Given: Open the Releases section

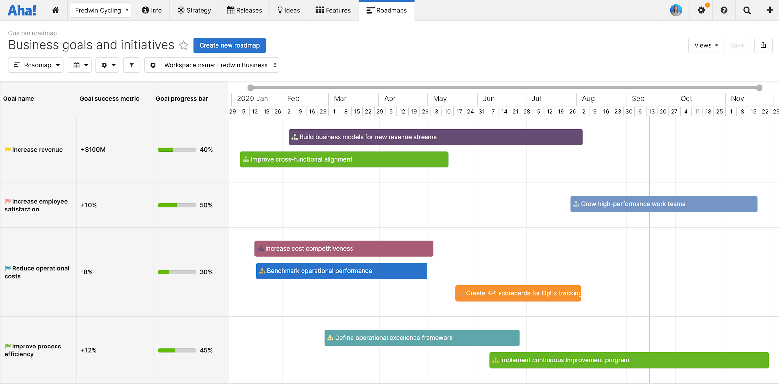Looking at the screenshot, I should (244, 10).
